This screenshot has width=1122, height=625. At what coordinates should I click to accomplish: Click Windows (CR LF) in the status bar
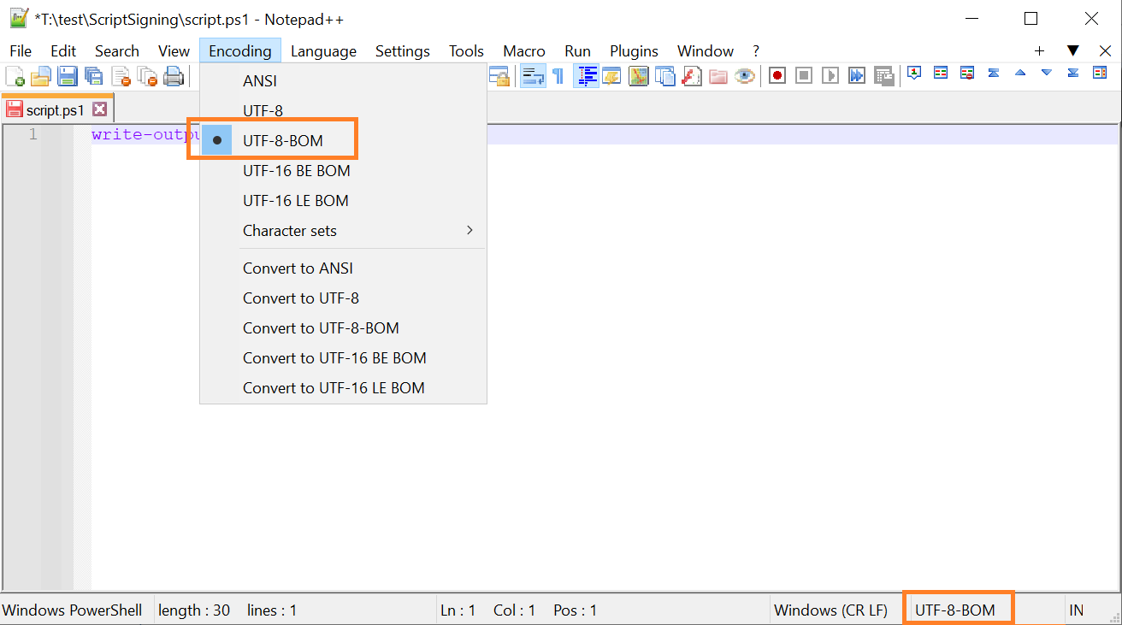[x=831, y=610]
